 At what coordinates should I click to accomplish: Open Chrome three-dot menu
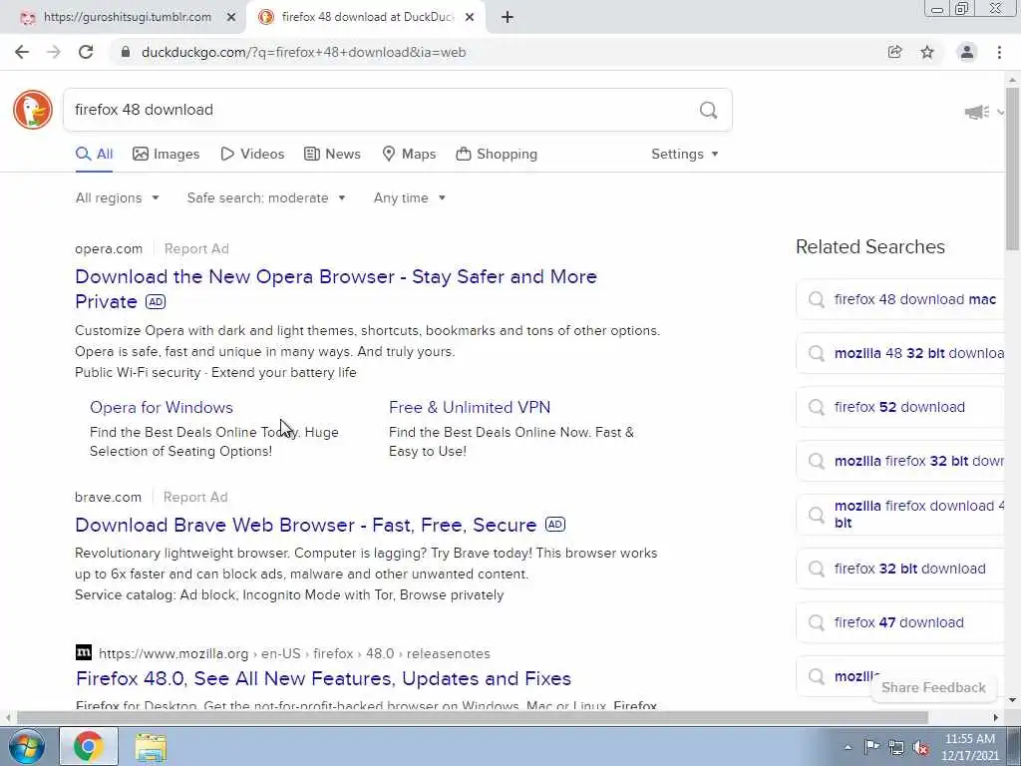point(999,52)
